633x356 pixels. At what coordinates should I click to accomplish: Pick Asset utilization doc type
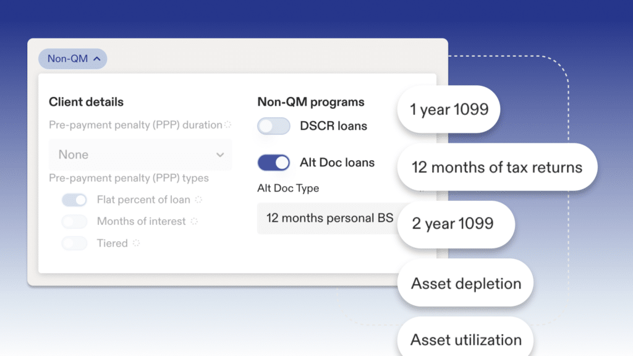pyautogui.click(x=465, y=338)
